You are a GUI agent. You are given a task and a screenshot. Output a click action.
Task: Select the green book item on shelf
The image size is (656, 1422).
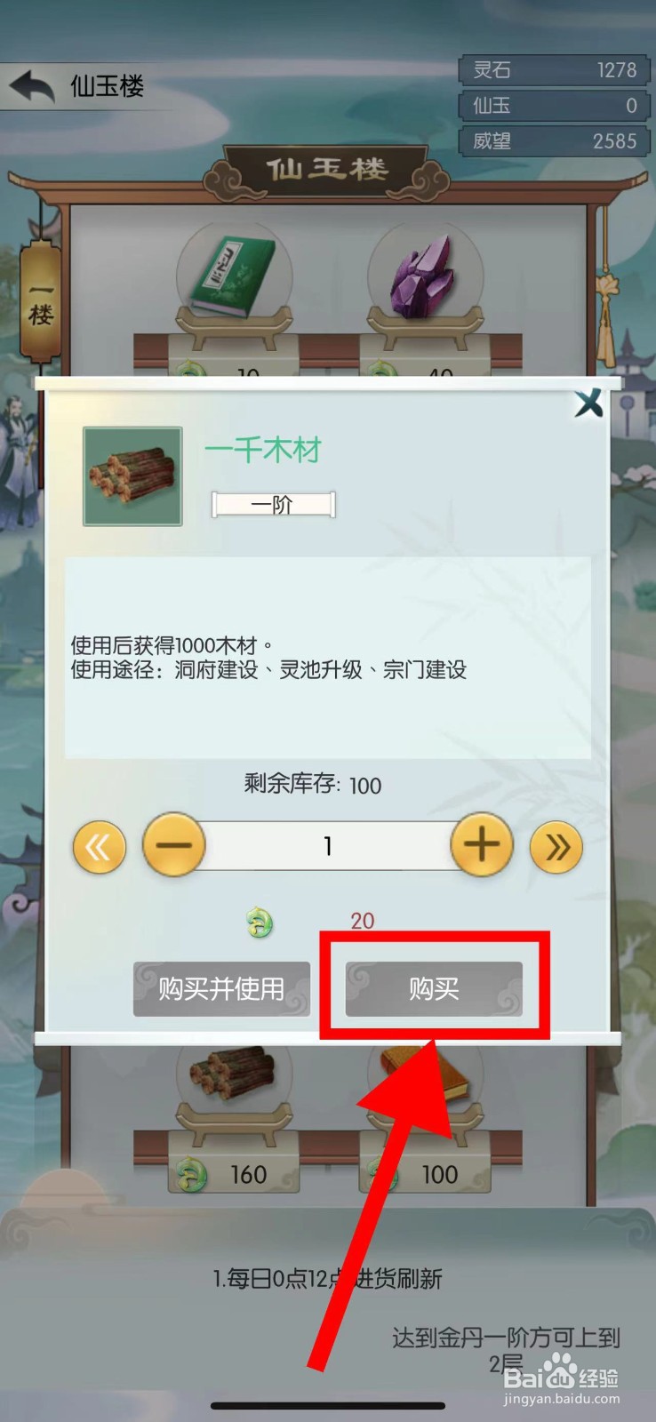[234, 276]
